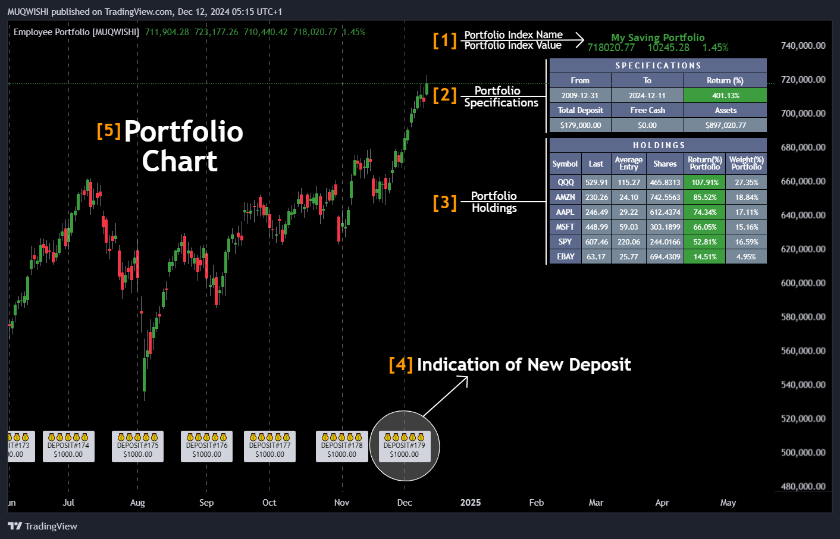Click the Employee Portfolio [MUQWISHI] chart title
Screen dimensions: 840x539
click(x=76, y=32)
